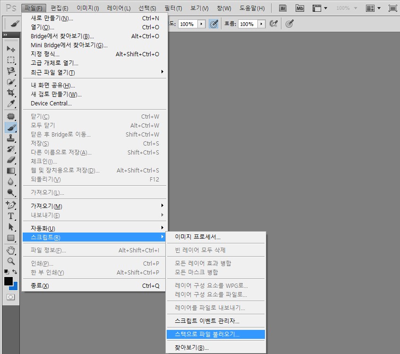Reset default foreground and background colors

tap(7, 272)
